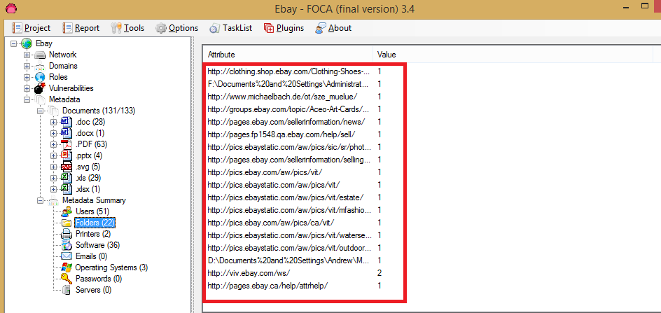Click the Passwords key icon

(x=67, y=279)
